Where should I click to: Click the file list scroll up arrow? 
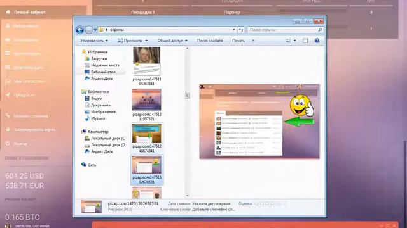(188, 49)
